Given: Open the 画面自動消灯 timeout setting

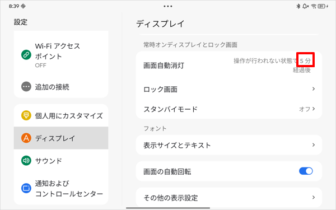Looking at the screenshot, I should coord(229,66).
